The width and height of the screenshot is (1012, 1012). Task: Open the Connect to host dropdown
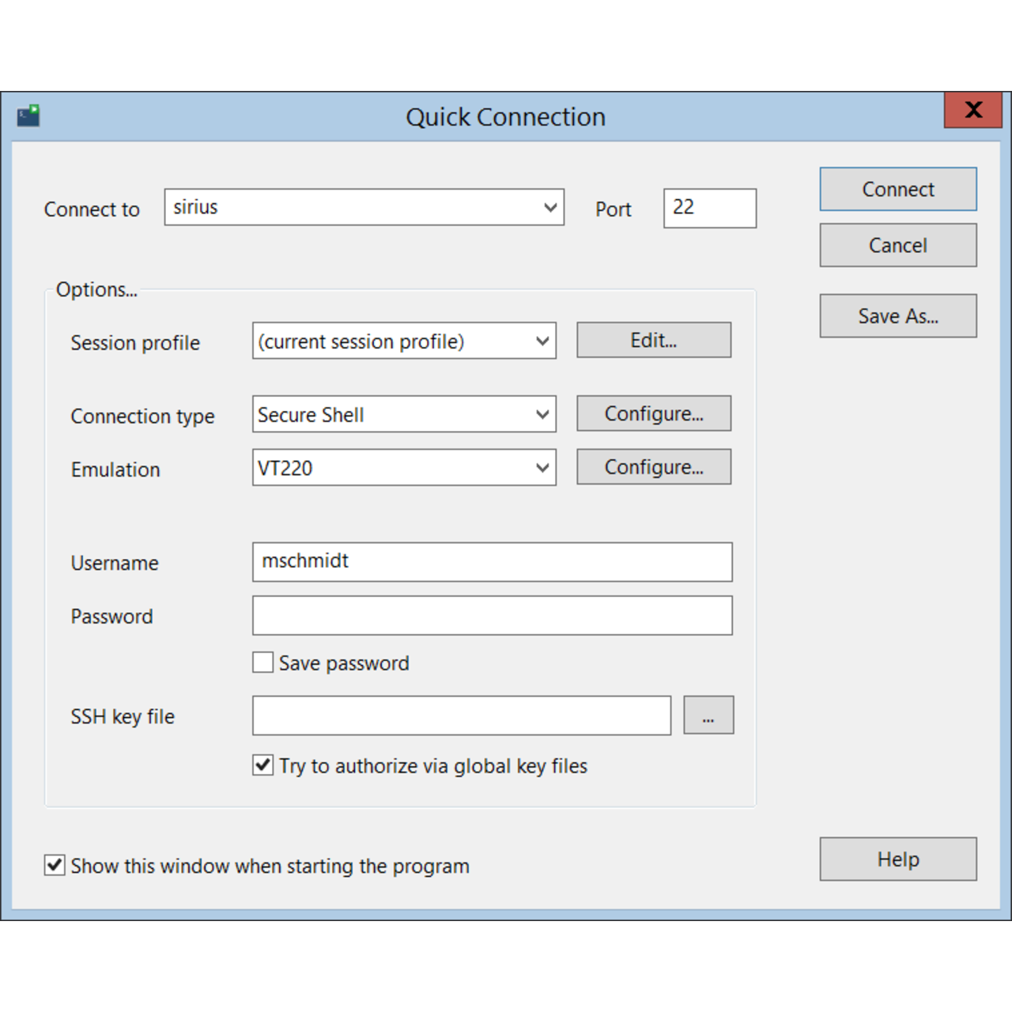click(550, 208)
